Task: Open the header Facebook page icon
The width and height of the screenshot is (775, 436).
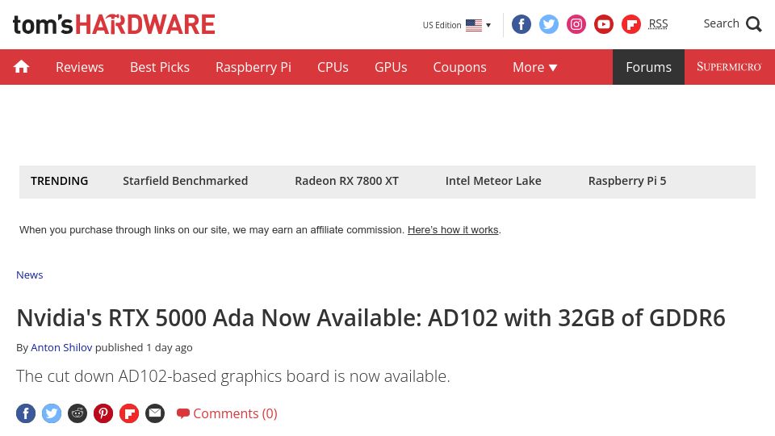Action: click(x=521, y=24)
